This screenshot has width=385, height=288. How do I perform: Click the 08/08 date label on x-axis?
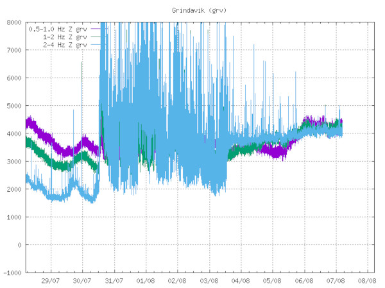(x=366, y=280)
